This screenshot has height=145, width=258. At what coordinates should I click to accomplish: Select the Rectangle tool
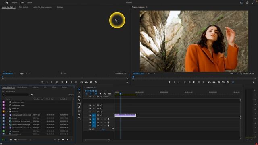tap(79, 111)
